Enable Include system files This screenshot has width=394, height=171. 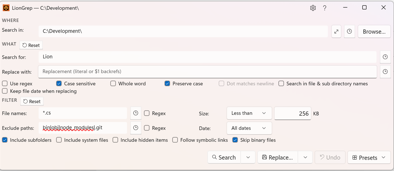pos(59,140)
